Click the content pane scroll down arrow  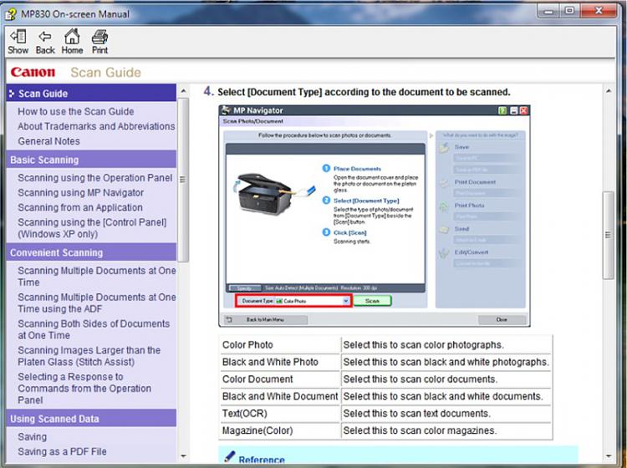(x=609, y=455)
